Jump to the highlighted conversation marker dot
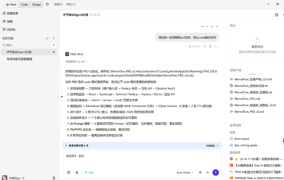This screenshot has height=180, width=284. pos(62,97)
